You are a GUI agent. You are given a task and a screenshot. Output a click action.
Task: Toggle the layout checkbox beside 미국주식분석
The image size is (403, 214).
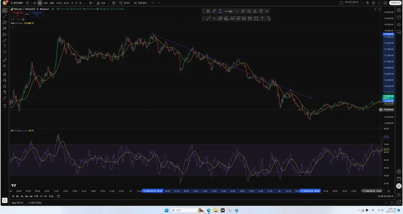(x=341, y=3)
